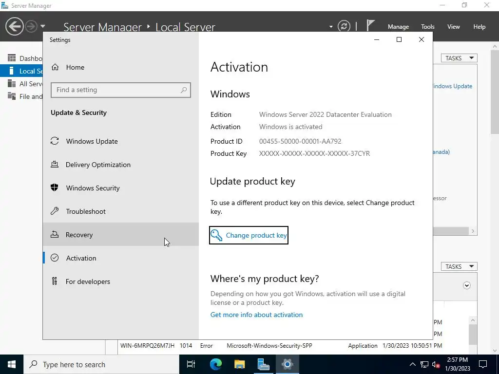499x374 pixels.
Task: Click the Server Manager forward arrow
Action: tap(31, 26)
